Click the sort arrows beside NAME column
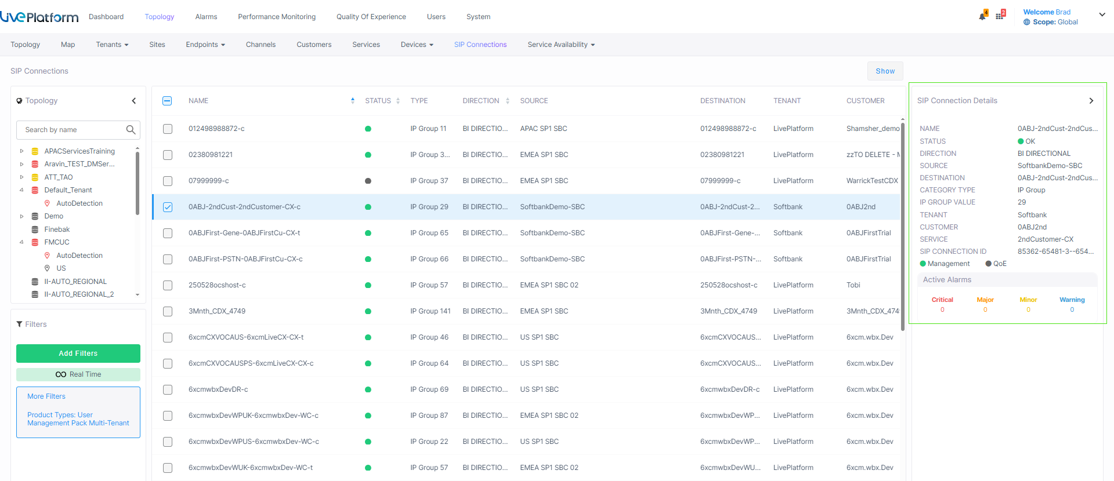 point(353,101)
